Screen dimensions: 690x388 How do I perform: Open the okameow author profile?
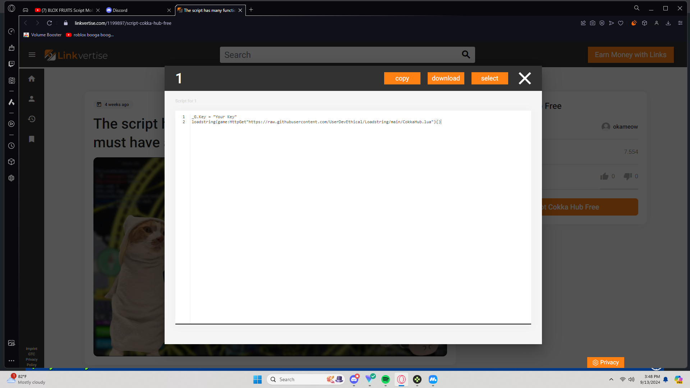click(x=620, y=126)
